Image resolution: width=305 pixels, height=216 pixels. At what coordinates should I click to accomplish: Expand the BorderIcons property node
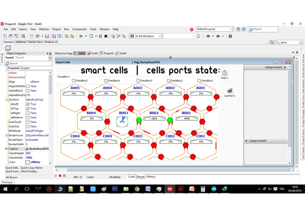point(7,136)
